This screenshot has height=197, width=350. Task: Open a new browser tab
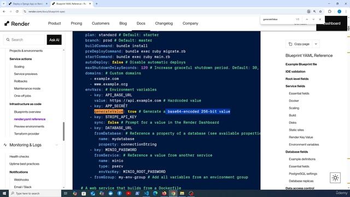97,4
